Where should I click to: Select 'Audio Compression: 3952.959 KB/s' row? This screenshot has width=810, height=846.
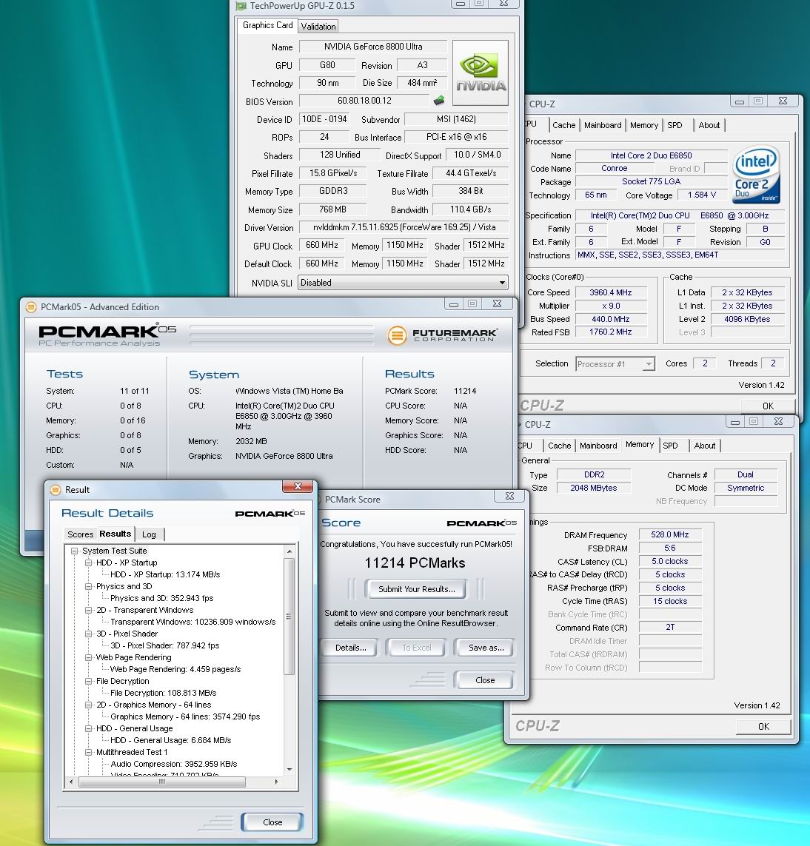tap(174, 764)
